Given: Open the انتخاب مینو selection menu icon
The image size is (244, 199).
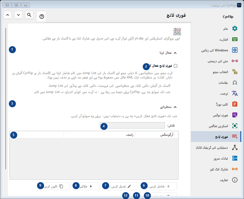Looking at the screenshot, I should point(235,72).
